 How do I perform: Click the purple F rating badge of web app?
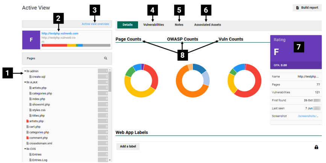pos(31,40)
